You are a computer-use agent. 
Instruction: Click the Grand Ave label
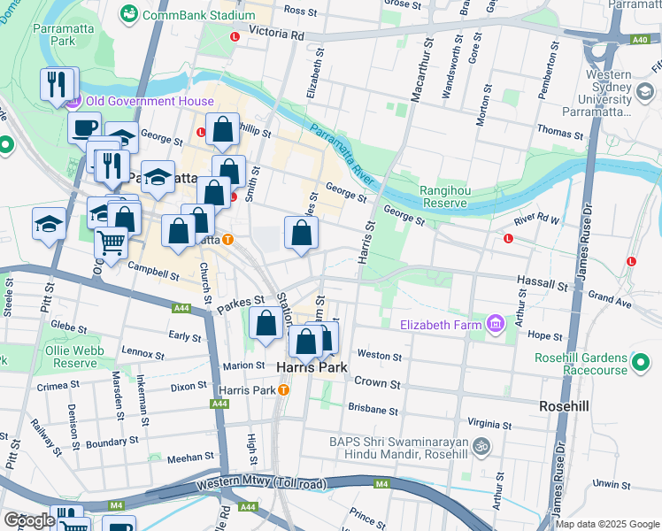coord(610,299)
